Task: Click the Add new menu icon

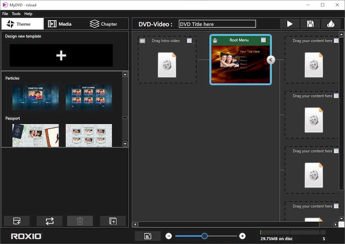Action: 16,221
